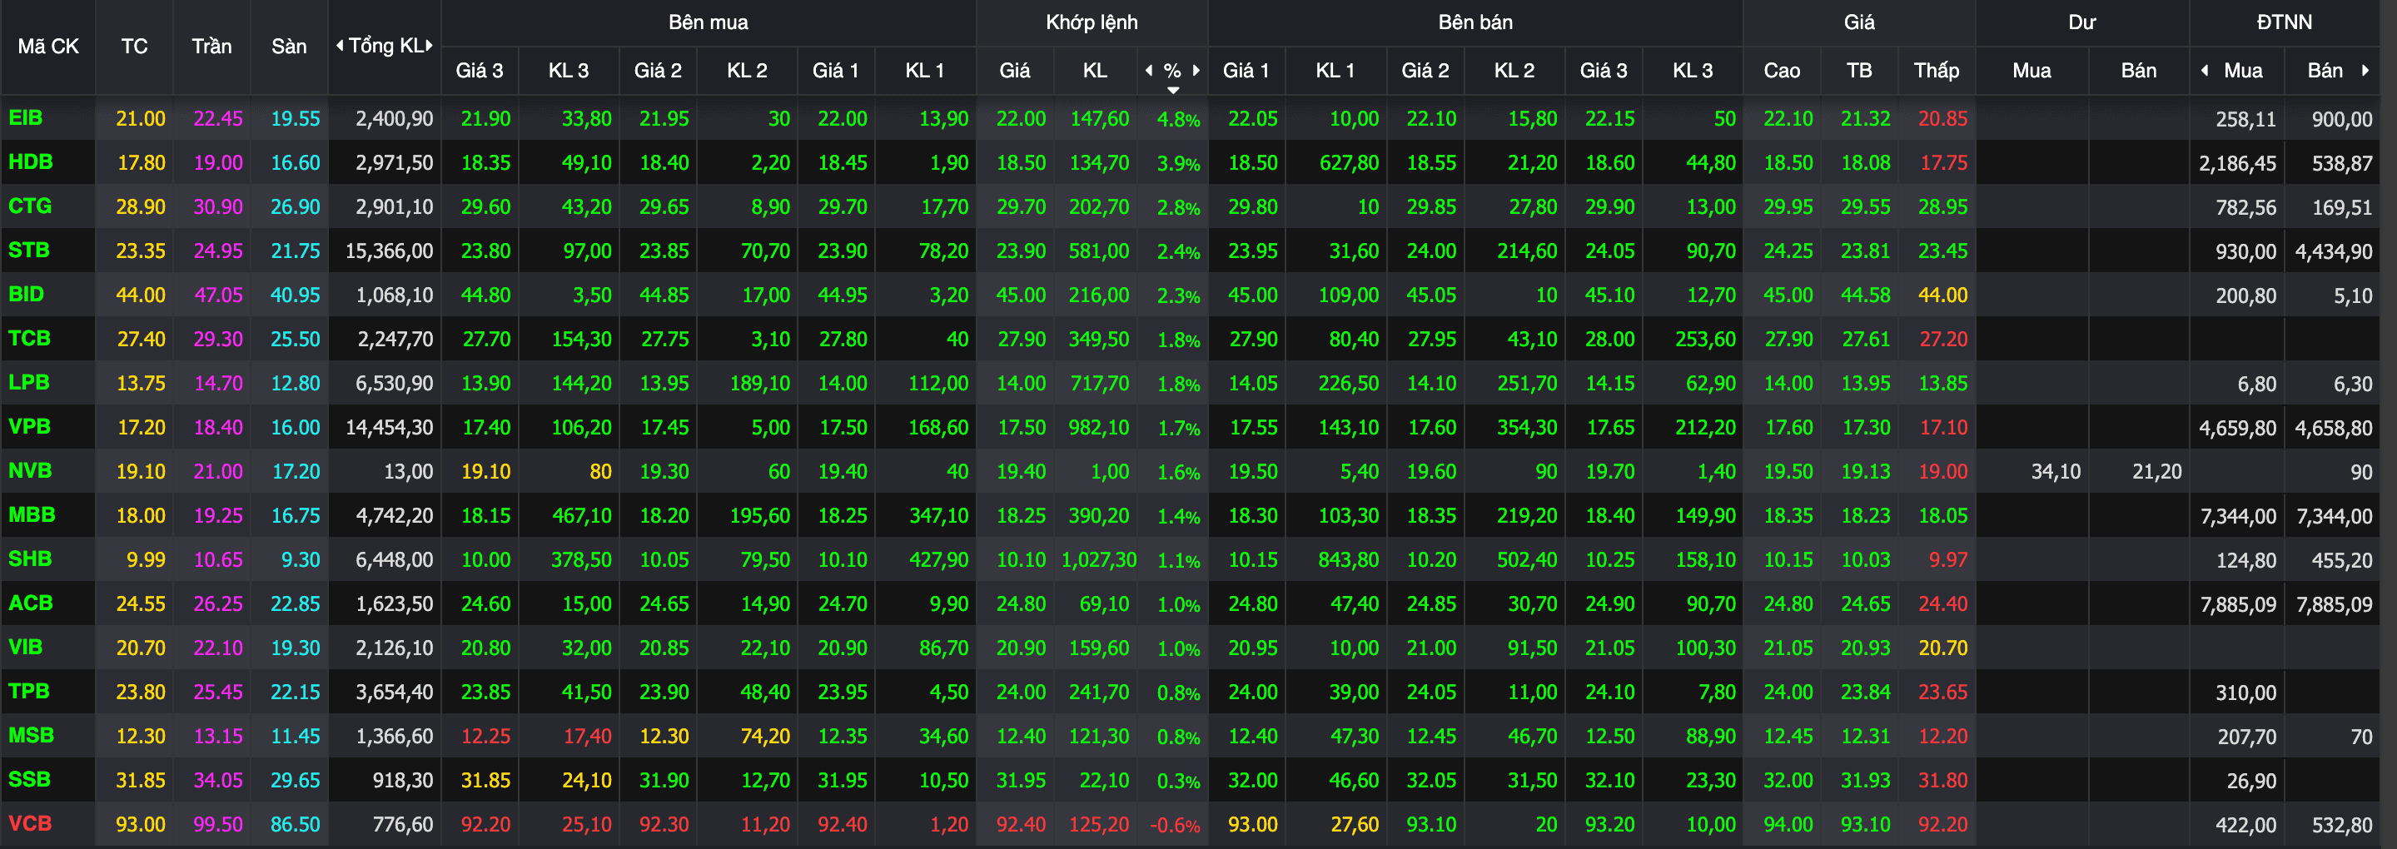Select HDB ĐTNN Mua value 2,186,45
Image resolution: width=2397 pixels, height=849 pixels.
coord(2237,164)
